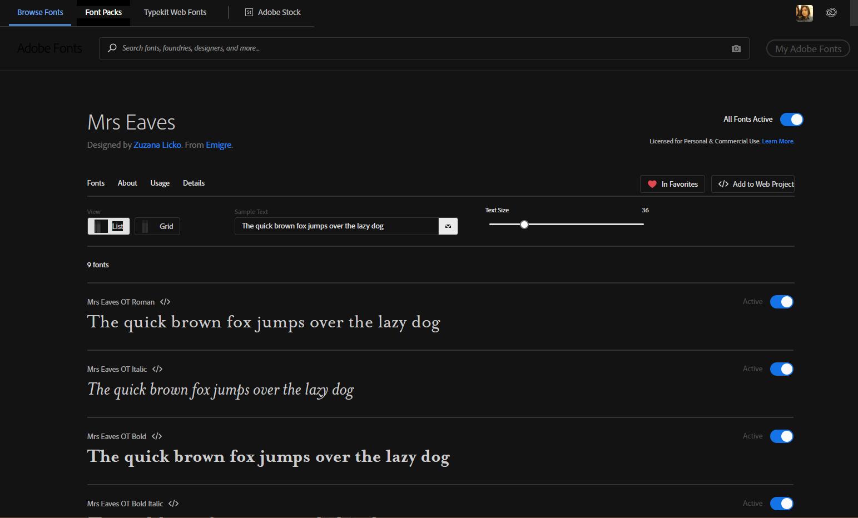Open the Sample Text dropdown
The image size is (858, 518).
coord(448,226)
